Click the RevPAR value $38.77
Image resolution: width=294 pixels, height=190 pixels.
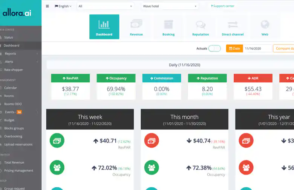[70, 89]
